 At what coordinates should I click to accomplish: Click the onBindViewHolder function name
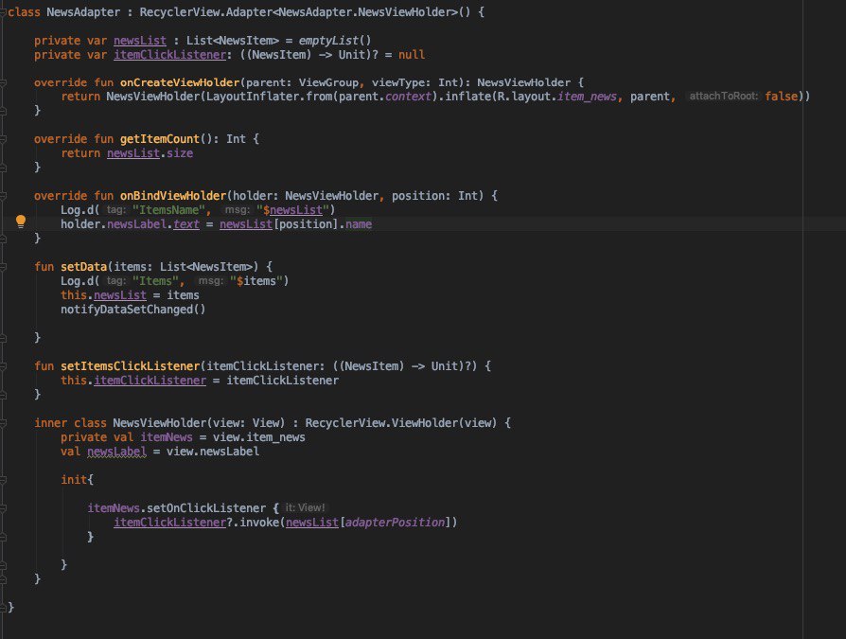pyautogui.click(x=173, y=196)
